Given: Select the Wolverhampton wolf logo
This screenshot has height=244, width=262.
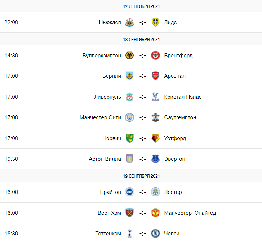Looking at the screenshot, I should point(129,55).
